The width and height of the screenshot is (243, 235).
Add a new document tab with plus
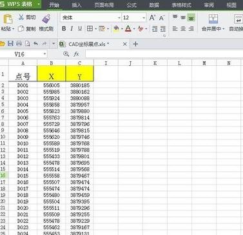[x=135, y=44]
